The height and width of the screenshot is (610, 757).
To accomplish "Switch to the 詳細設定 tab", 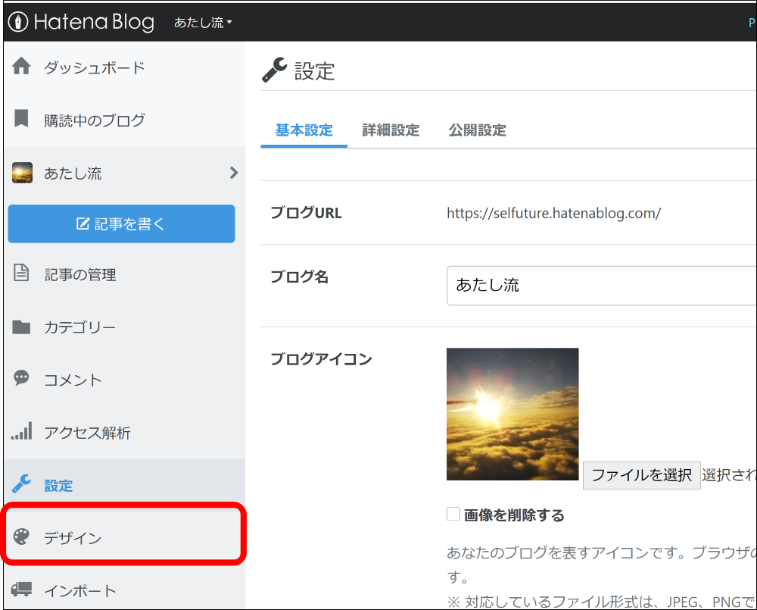I will pos(390,130).
